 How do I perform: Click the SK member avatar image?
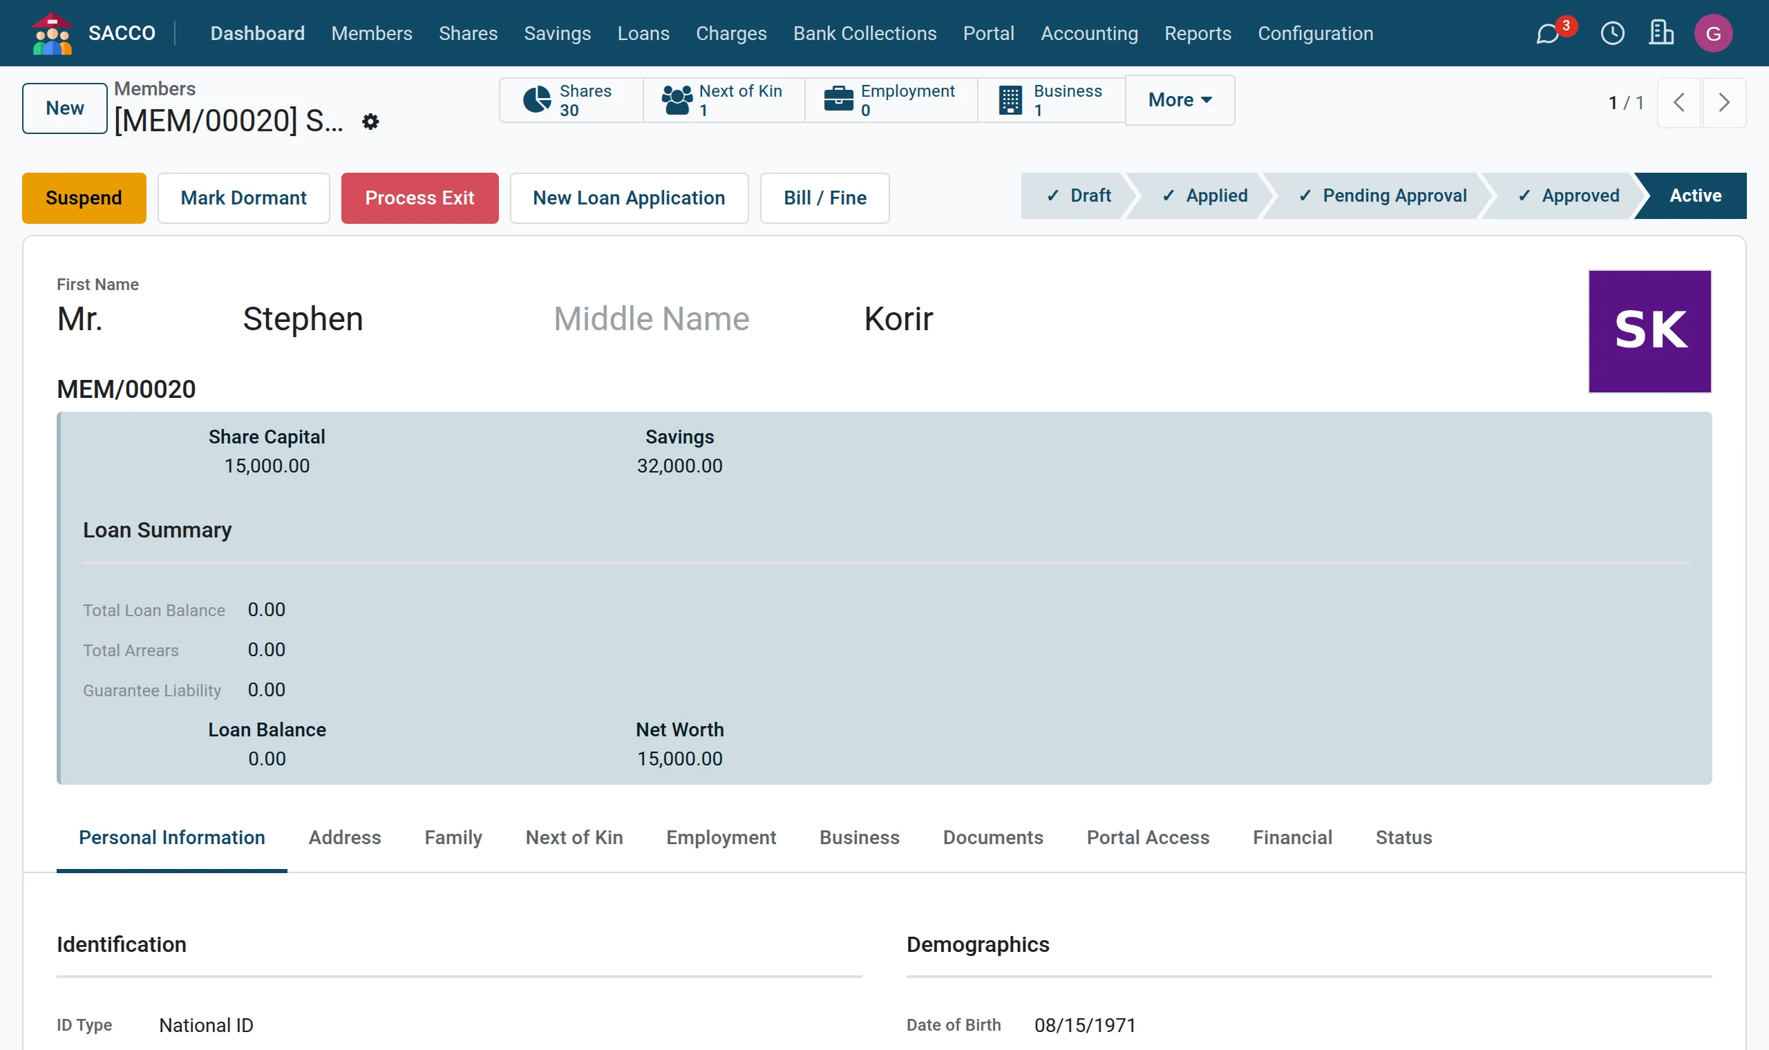(1649, 331)
